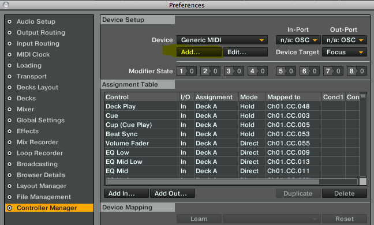374x225 pixels.
Task: Click the Mapped to column header
Action: click(294, 97)
